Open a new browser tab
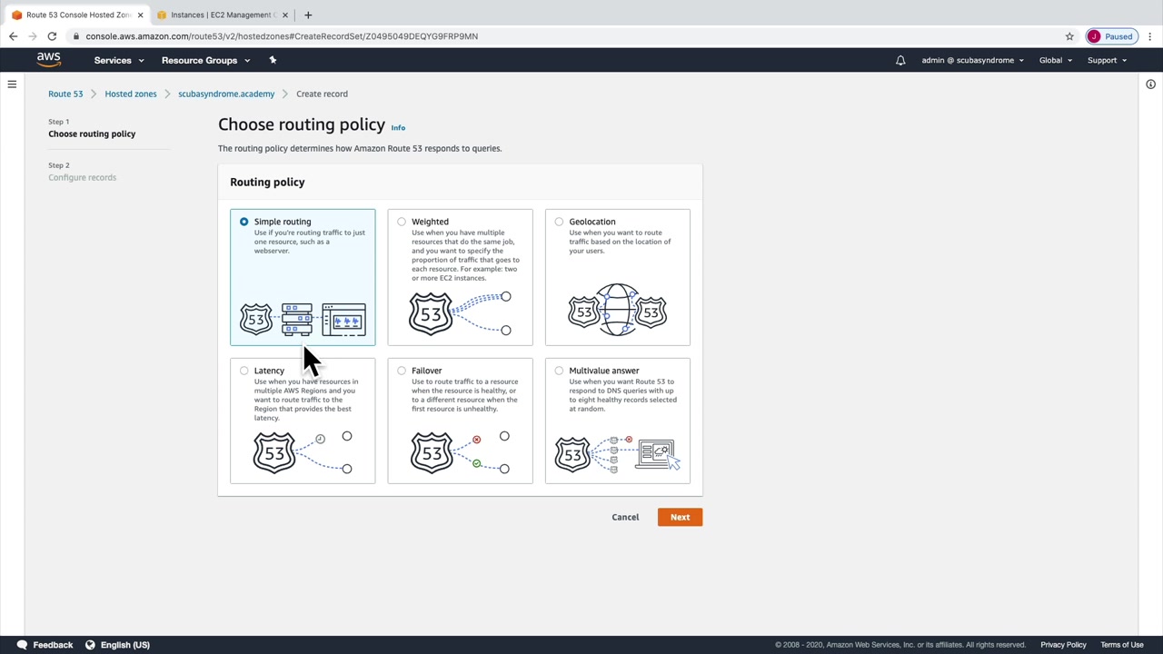1163x654 pixels. pyautogui.click(x=308, y=15)
